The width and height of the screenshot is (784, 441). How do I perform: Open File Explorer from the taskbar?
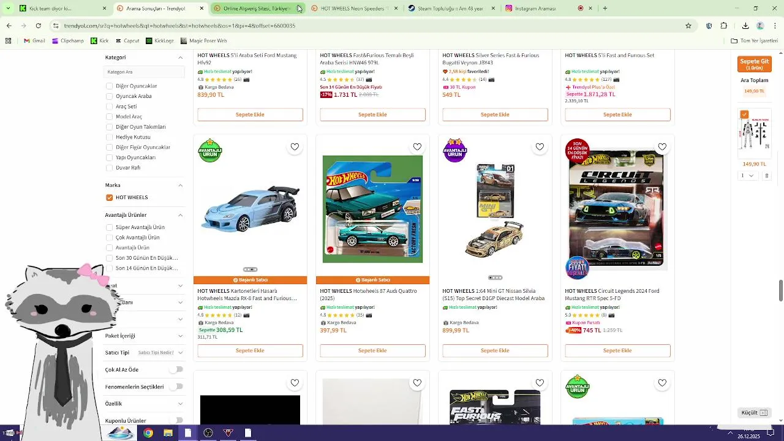point(168,433)
